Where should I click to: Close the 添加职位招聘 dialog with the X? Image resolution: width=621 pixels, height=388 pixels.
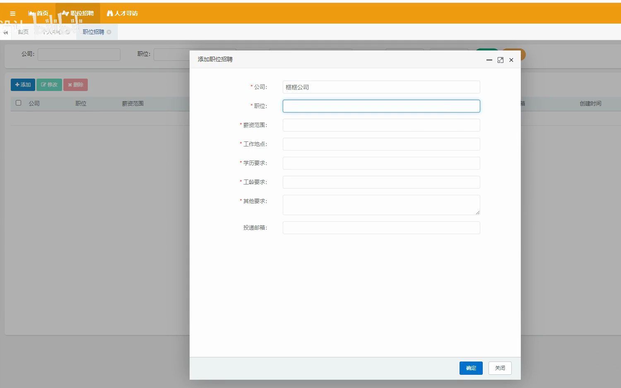(511, 60)
